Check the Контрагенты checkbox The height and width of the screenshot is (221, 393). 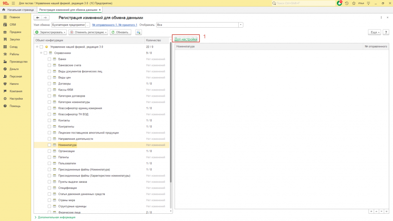50,127
